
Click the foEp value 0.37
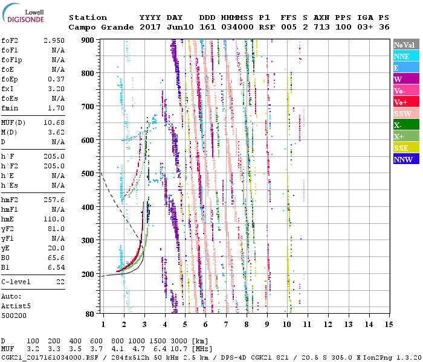coord(56,79)
